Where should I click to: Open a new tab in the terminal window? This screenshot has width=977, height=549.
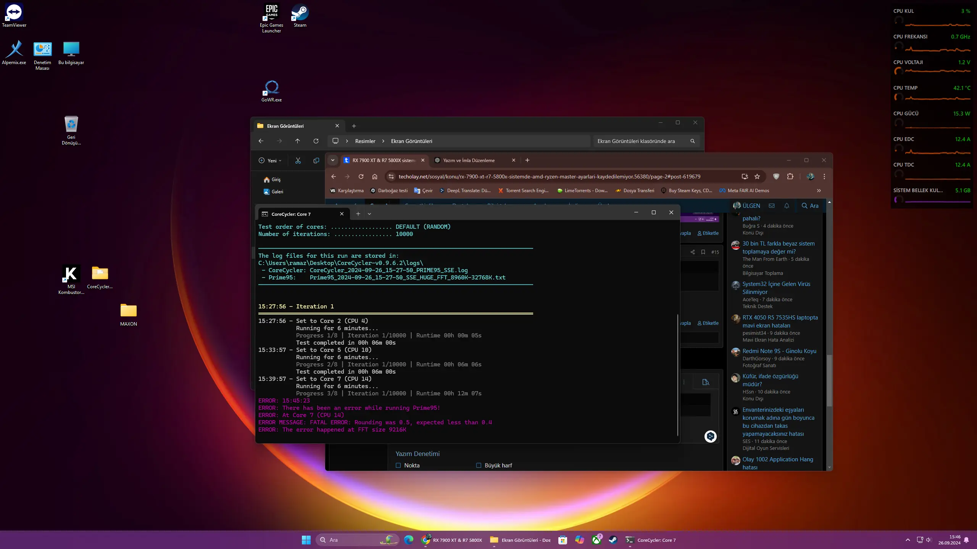358,214
